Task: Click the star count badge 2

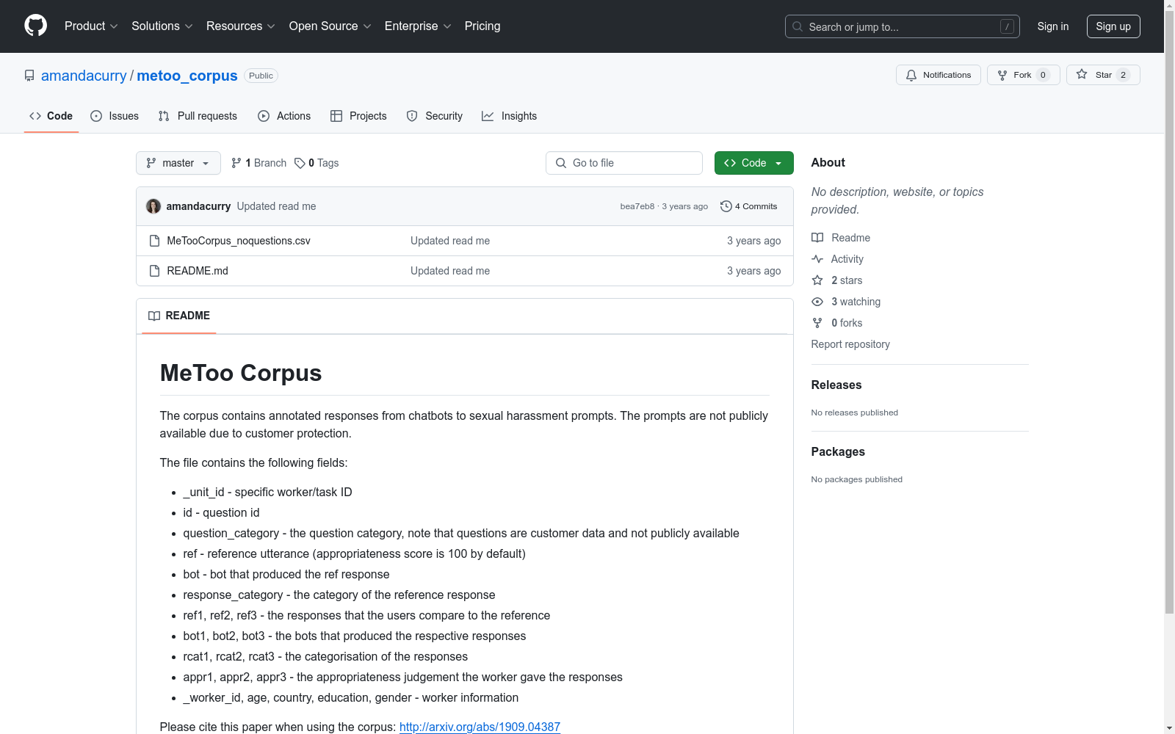Action: coord(1123,75)
